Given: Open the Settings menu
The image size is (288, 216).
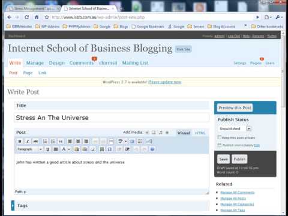Looking at the screenshot, I should [240, 63].
